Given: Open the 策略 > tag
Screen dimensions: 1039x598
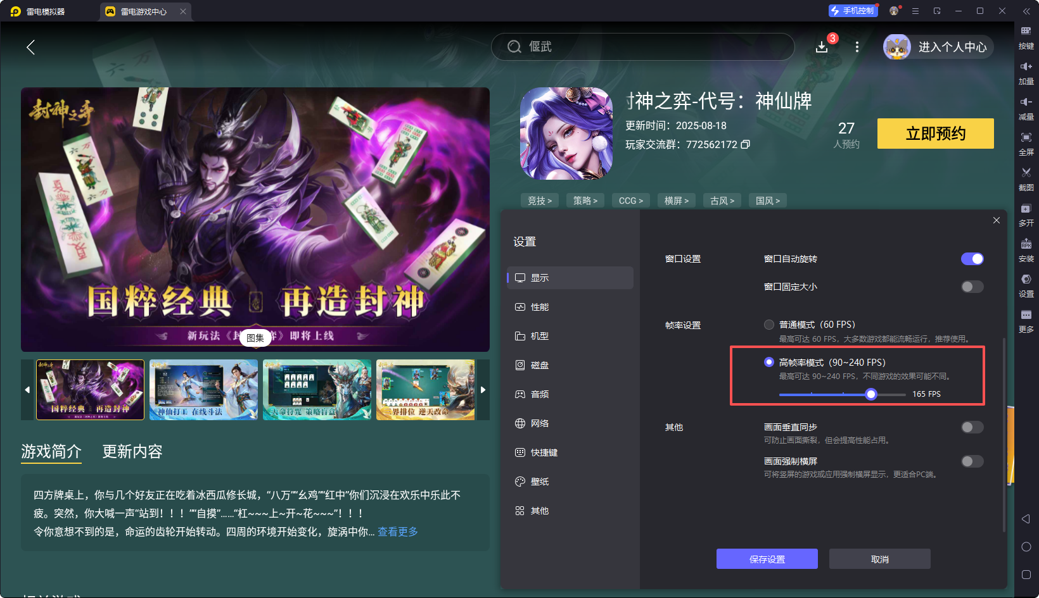Looking at the screenshot, I should [x=585, y=201].
